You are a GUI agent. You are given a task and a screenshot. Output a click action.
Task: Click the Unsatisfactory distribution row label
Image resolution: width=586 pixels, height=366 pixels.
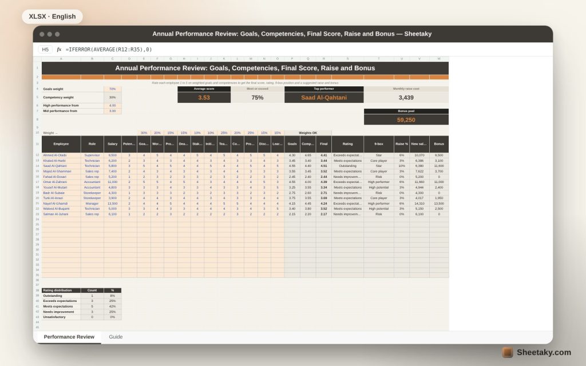(x=61, y=317)
